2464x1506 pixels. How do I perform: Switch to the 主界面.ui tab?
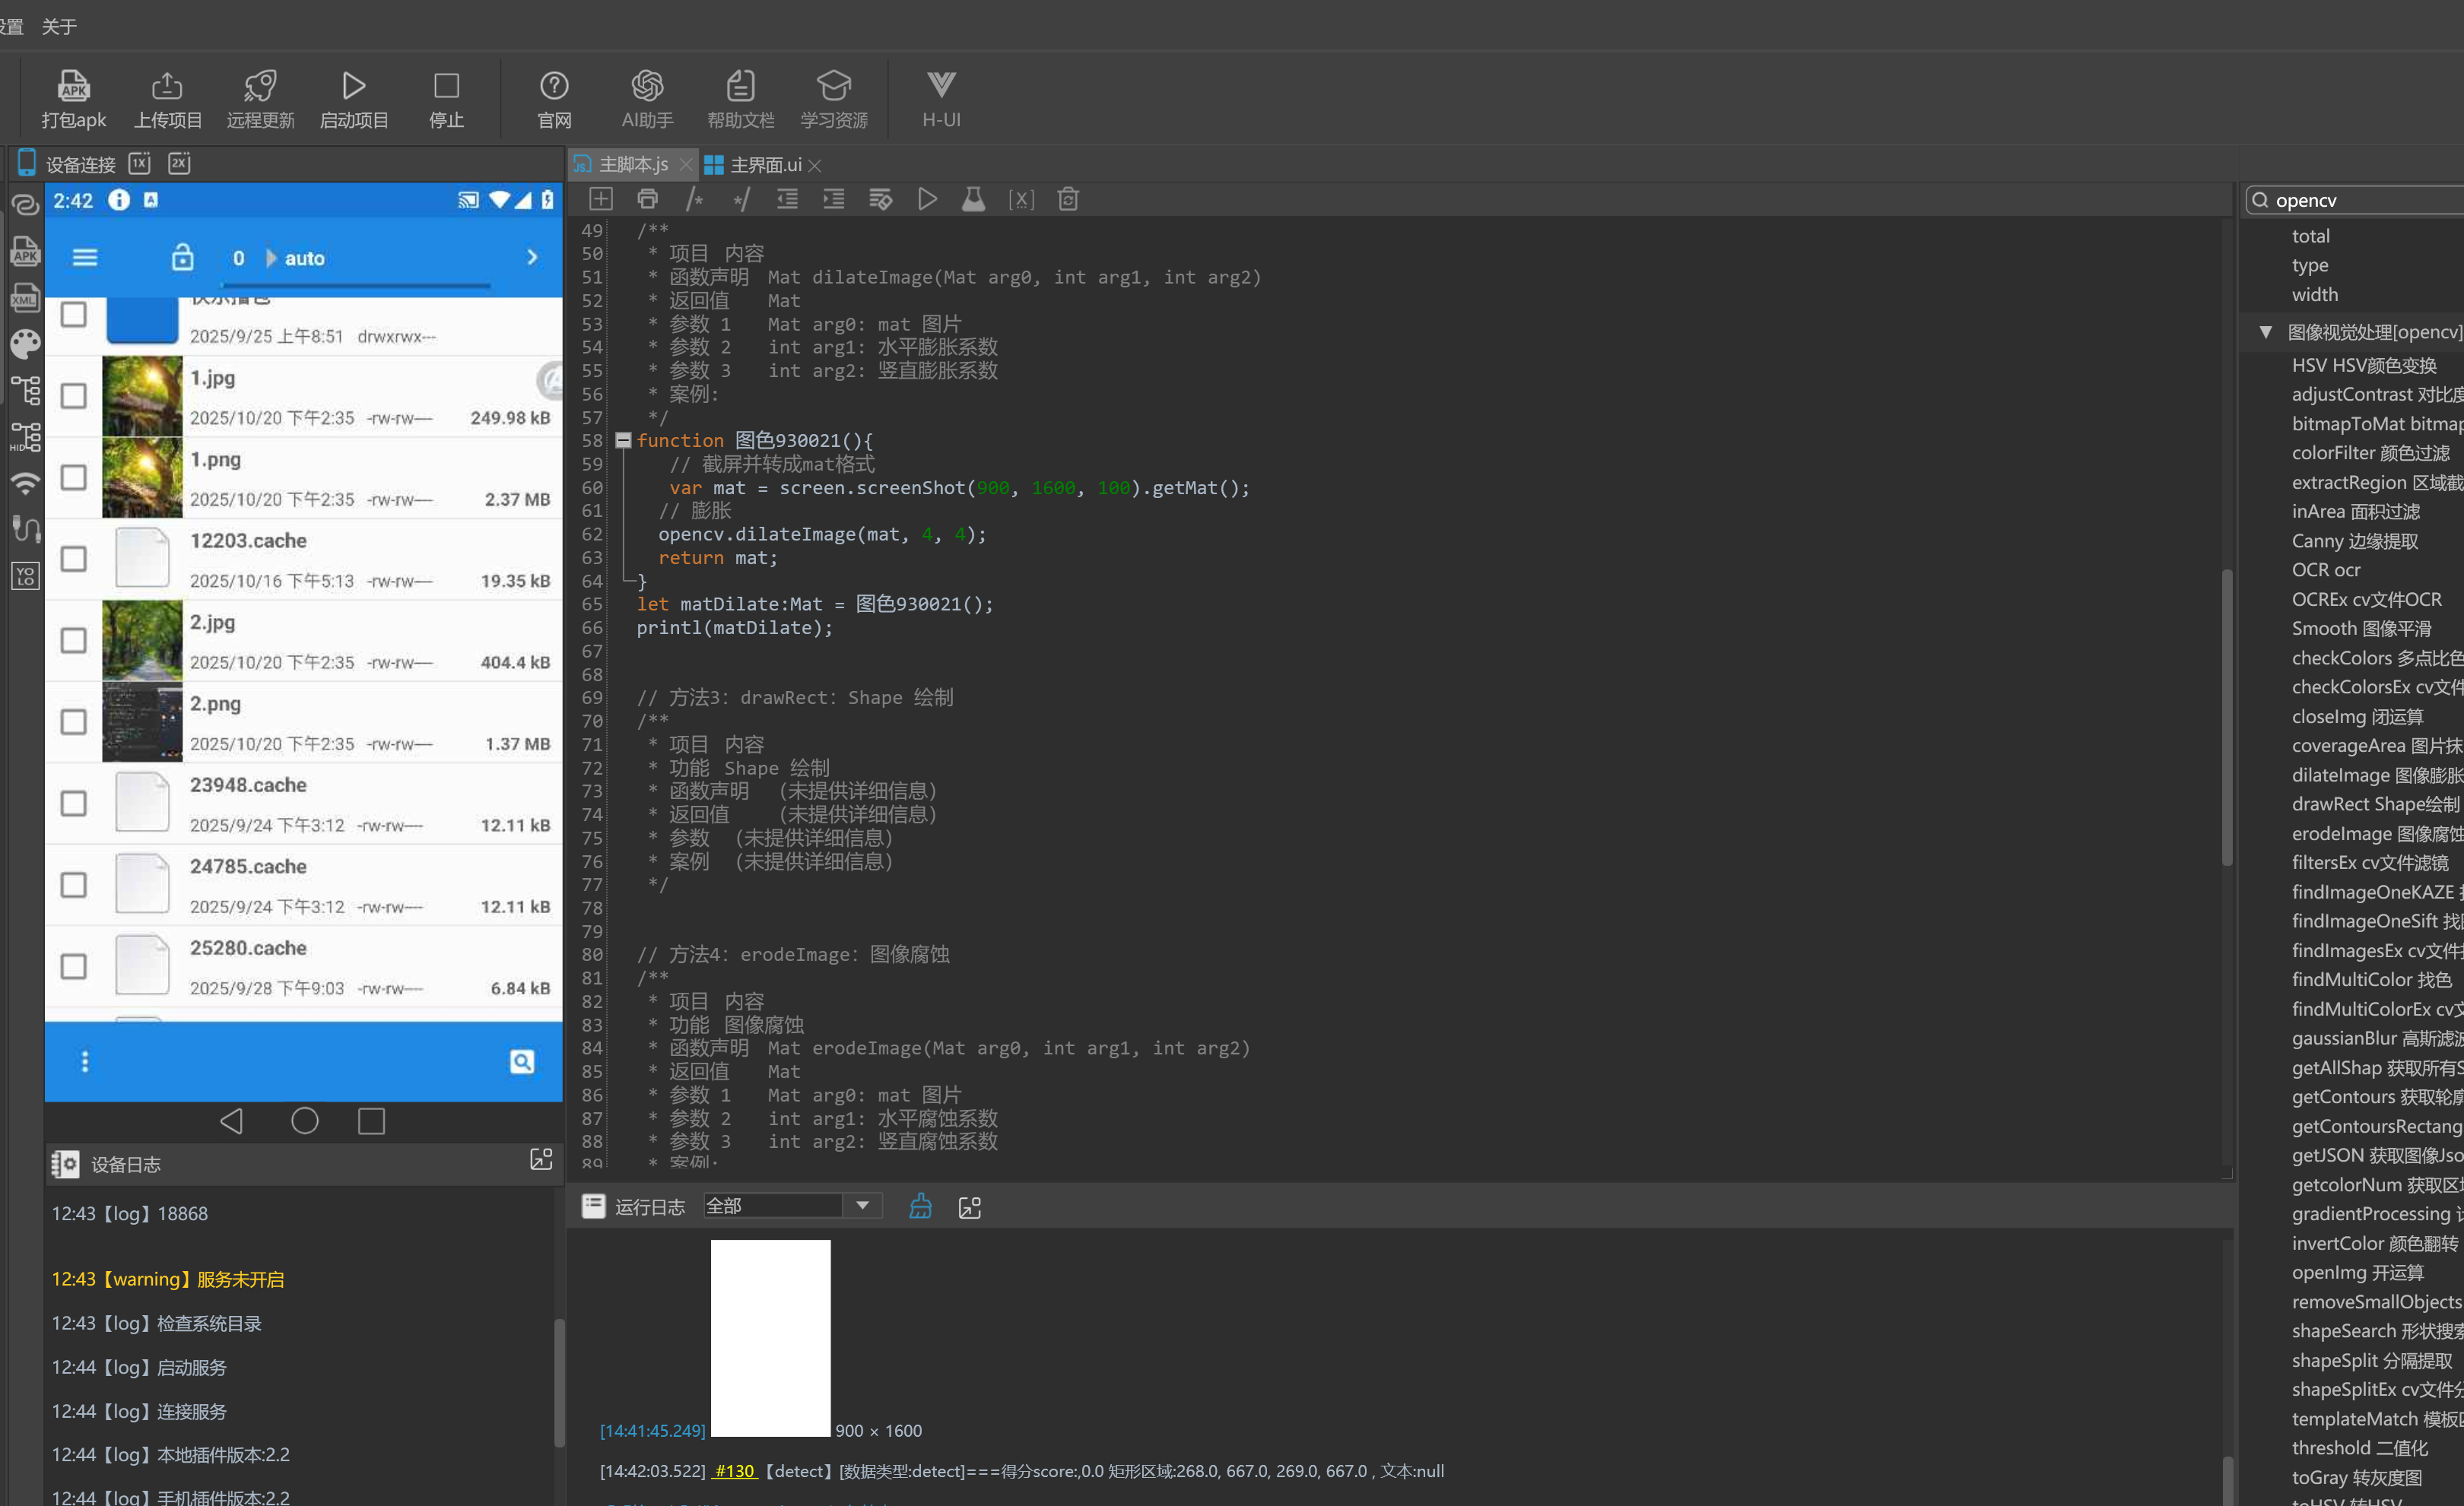[x=764, y=165]
